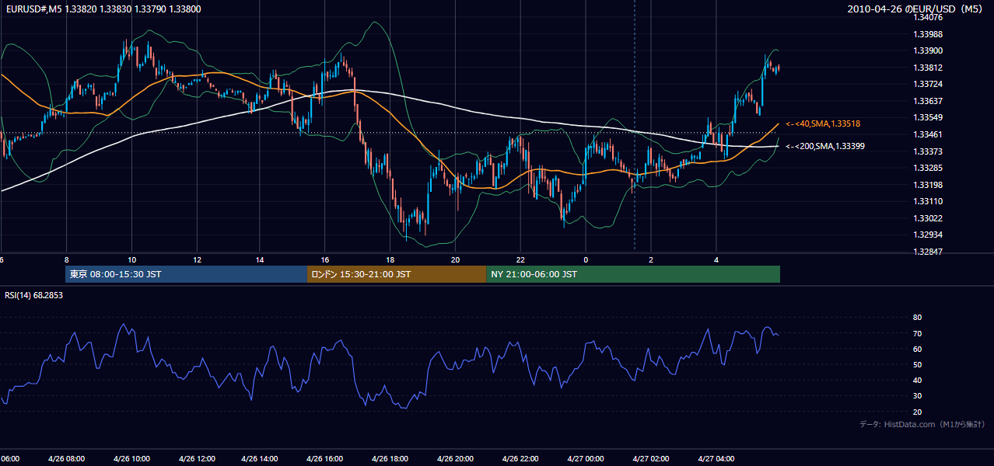Click RSI scale value 70
This screenshot has height=466, width=994.
coord(917,333)
